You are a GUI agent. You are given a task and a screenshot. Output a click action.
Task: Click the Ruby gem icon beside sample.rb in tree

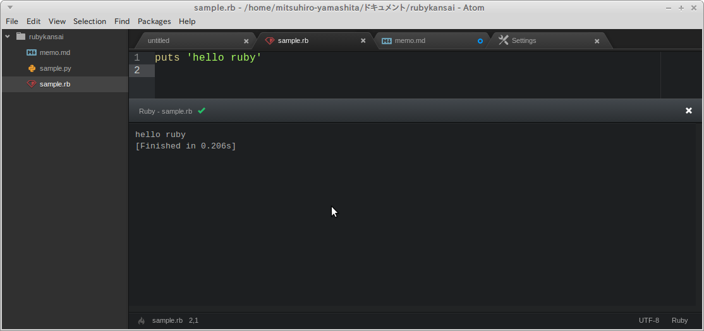[x=32, y=84]
